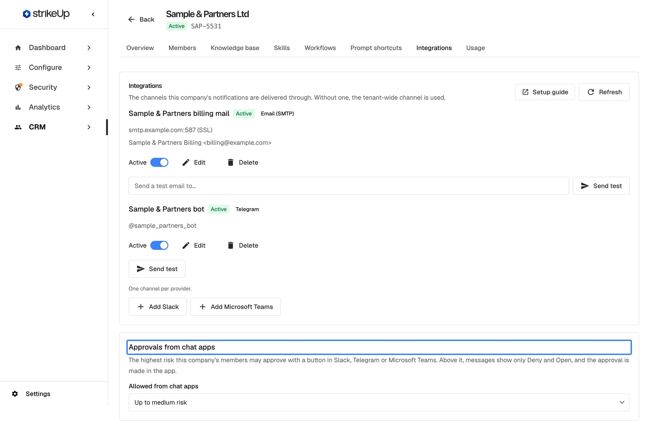The height and width of the screenshot is (428, 650).
Task: Click the Refresh circular arrow icon
Action: pyautogui.click(x=591, y=92)
